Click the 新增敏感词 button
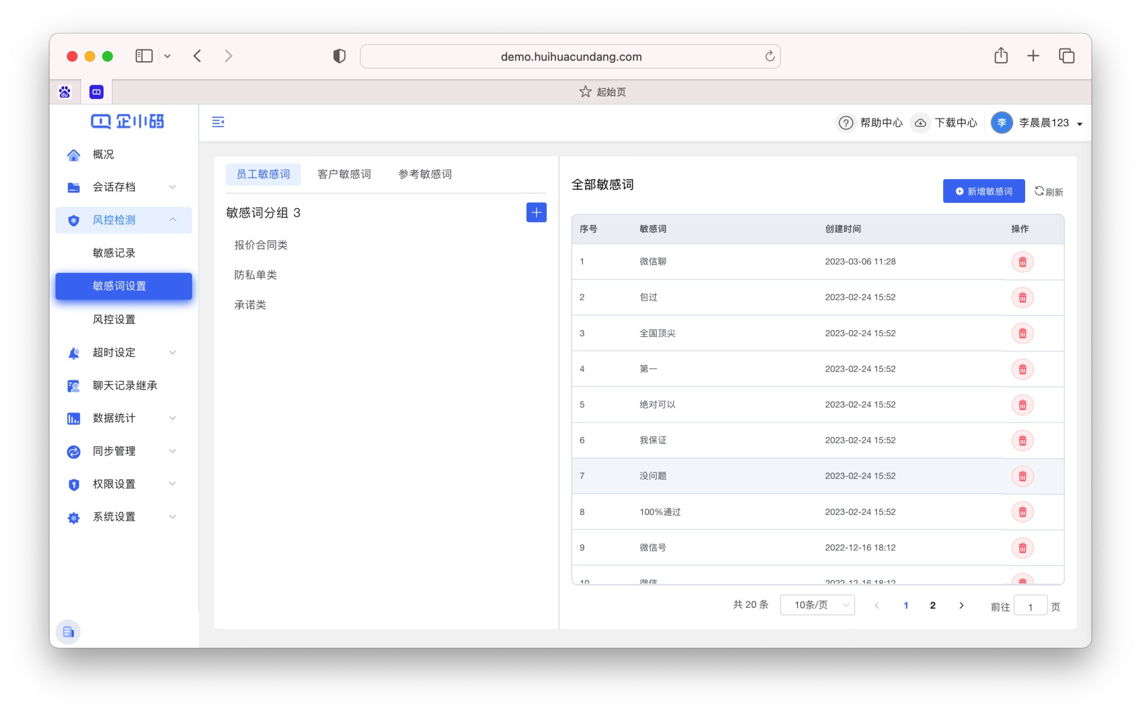1141x713 pixels. (x=983, y=191)
